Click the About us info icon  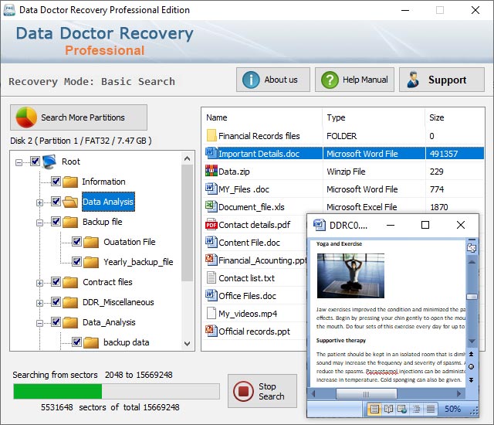(x=251, y=80)
